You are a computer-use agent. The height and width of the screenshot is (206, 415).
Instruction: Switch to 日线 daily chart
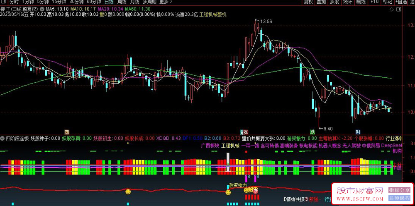[109, 2]
